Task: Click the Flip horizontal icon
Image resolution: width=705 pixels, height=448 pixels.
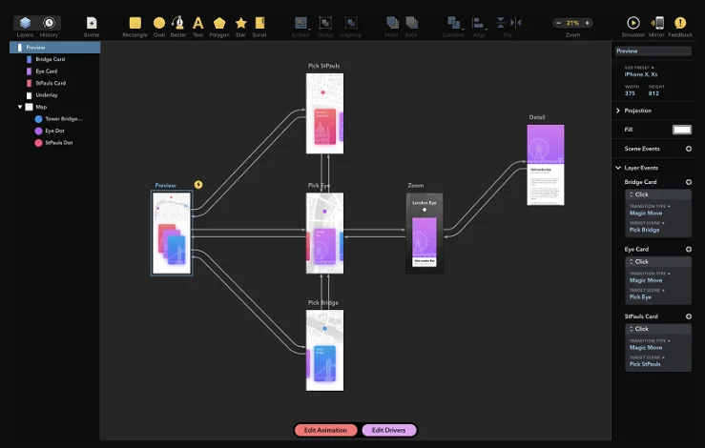Action: pyautogui.click(x=516, y=23)
